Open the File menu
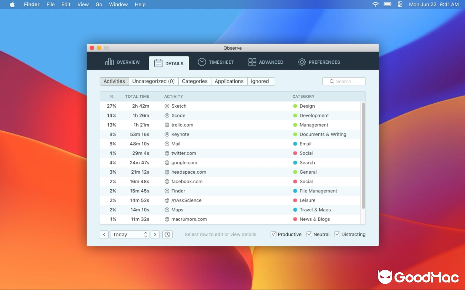465x290 pixels. (50, 4)
